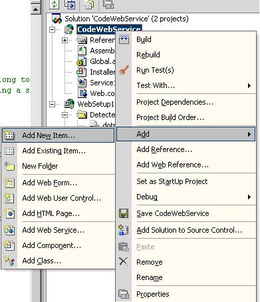260x302 pixels.
Task: Click the Installer file icon
Action: pos(81,71)
